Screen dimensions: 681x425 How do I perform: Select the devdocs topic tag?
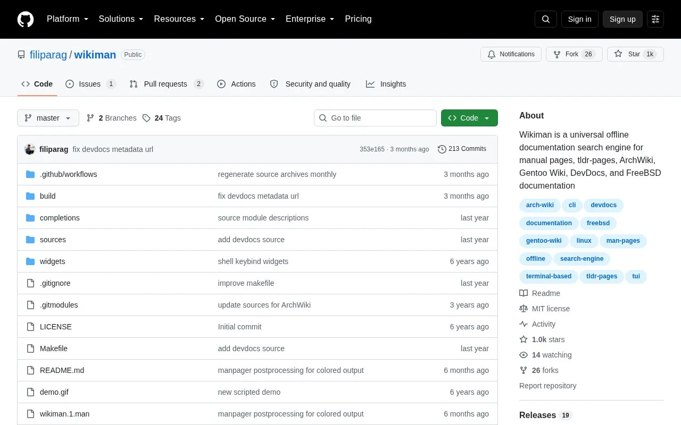coord(603,205)
